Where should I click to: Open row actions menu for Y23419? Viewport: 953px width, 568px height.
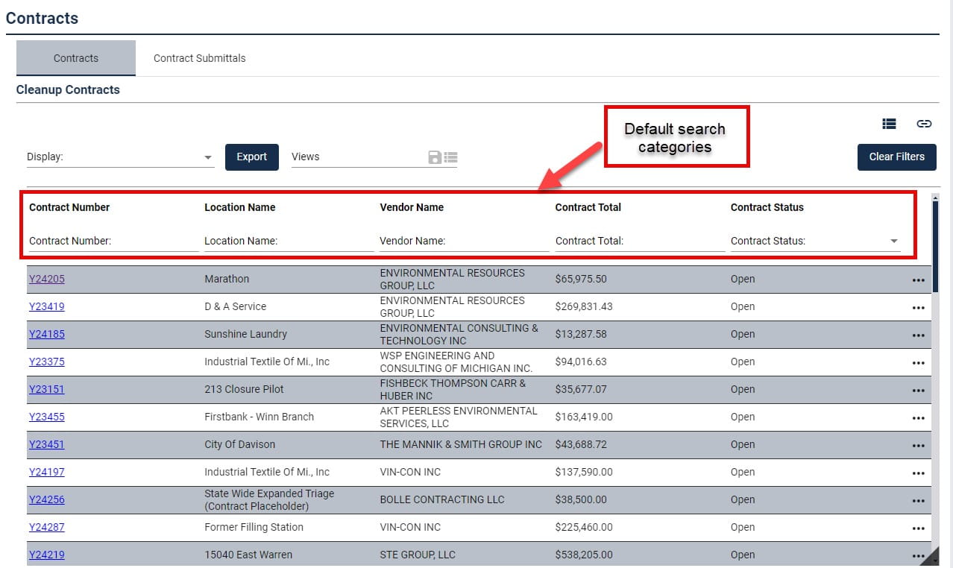[x=918, y=308]
